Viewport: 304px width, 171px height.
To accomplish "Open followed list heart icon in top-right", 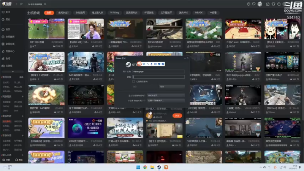I will click(x=253, y=4).
